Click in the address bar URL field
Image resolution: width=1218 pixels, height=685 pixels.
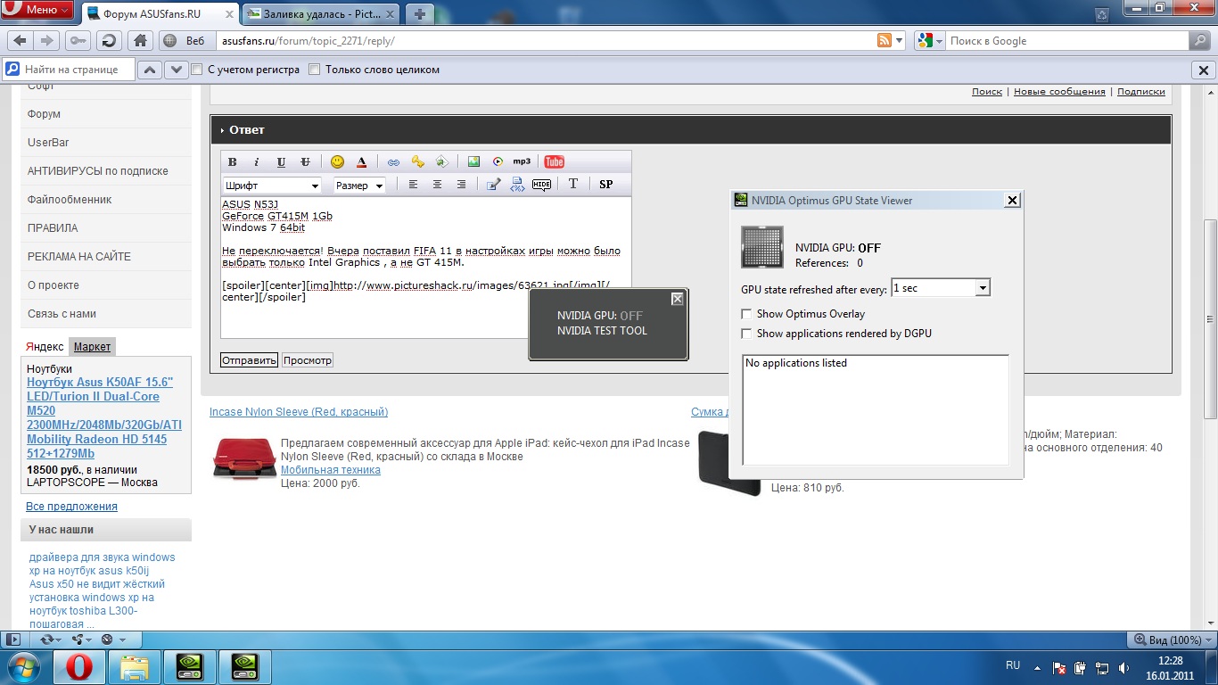coord(544,41)
